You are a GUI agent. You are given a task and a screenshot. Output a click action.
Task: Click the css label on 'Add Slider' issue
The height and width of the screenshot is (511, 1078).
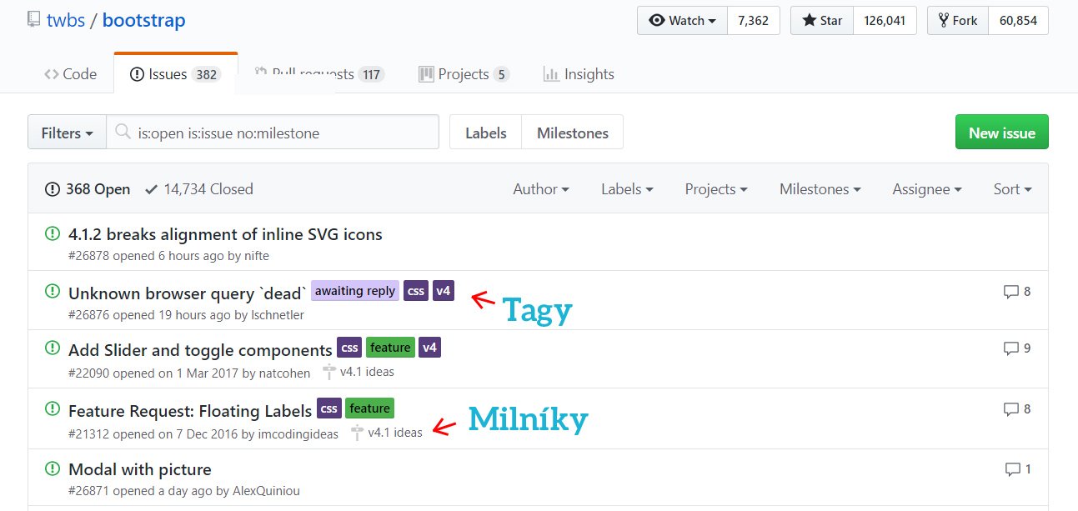349,348
